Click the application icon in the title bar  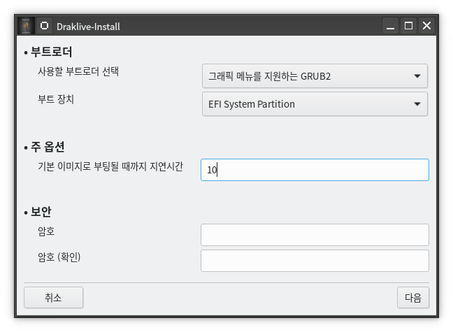[26, 26]
